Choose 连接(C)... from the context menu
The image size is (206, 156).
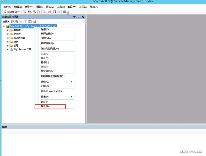coord(54,30)
